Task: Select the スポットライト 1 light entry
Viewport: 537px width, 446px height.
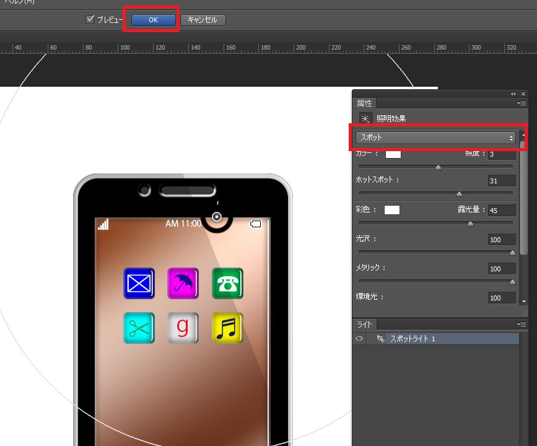Action: [434, 339]
